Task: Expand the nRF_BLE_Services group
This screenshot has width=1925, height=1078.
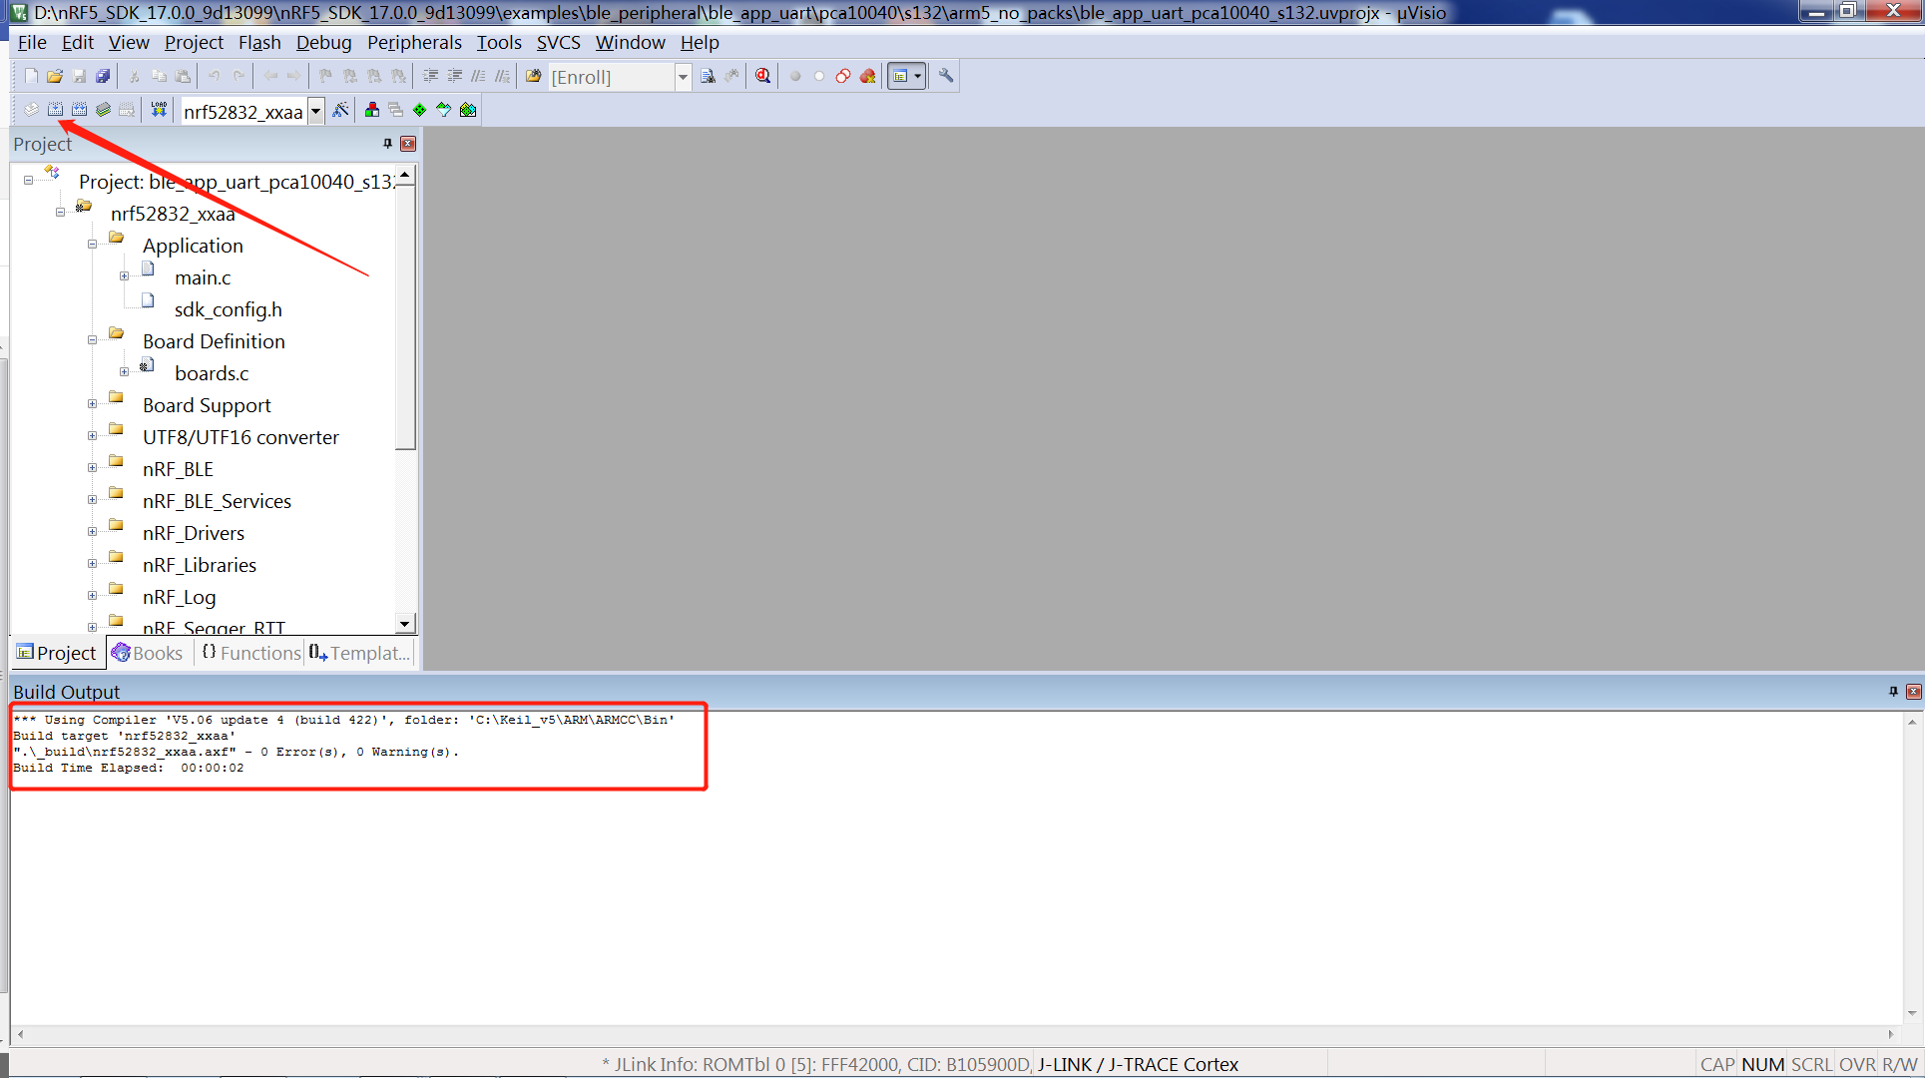Action: [x=92, y=501]
